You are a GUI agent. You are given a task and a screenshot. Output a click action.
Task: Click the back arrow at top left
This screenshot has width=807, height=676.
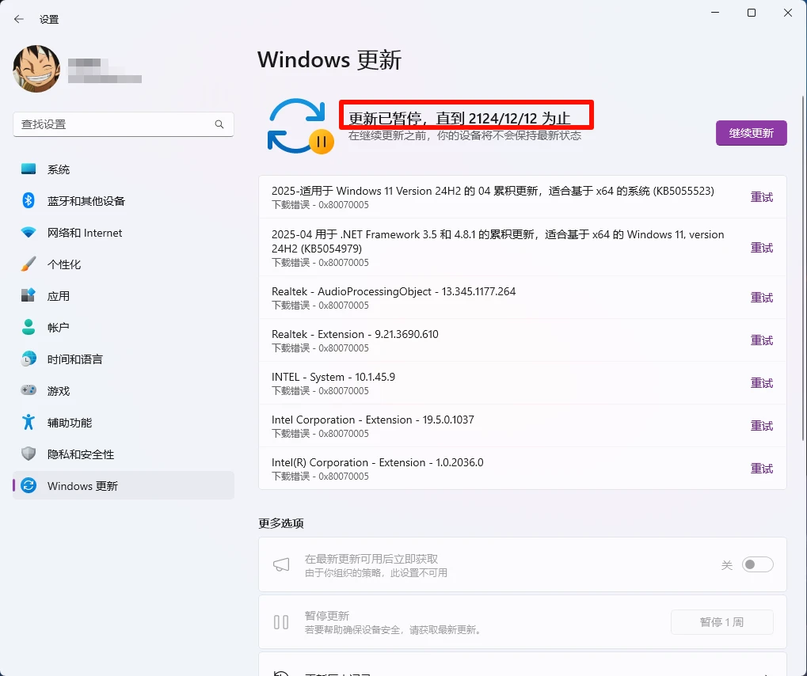[17, 18]
